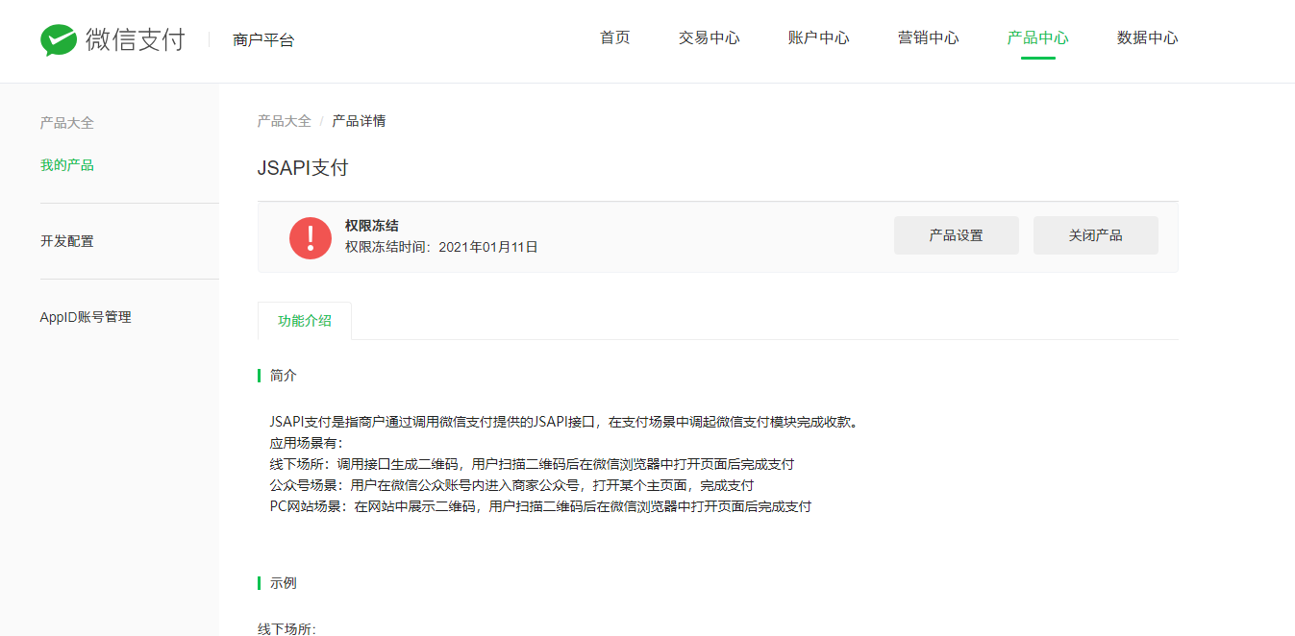Open 开发配置 in the sidebar
Viewport: 1295px width, 636px height.
pyautogui.click(x=67, y=241)
